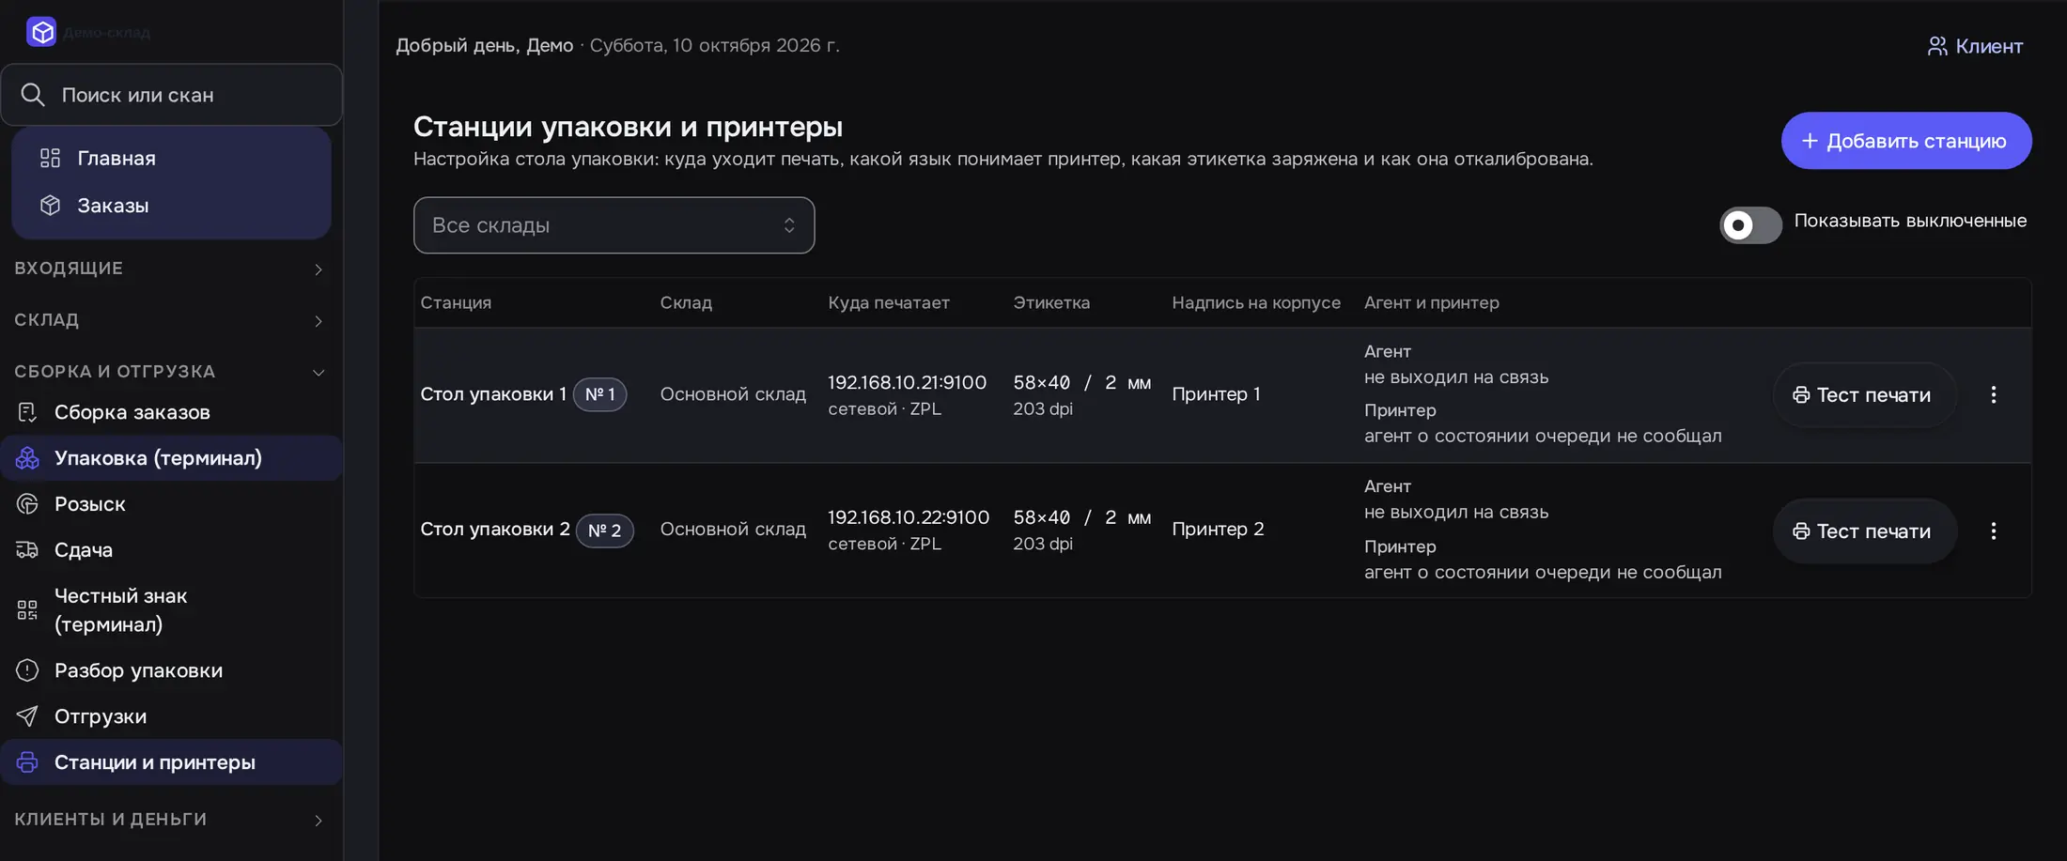2067x861 pixels.
Task: Click the Этикетка column header
Action: click(1051, 302)
